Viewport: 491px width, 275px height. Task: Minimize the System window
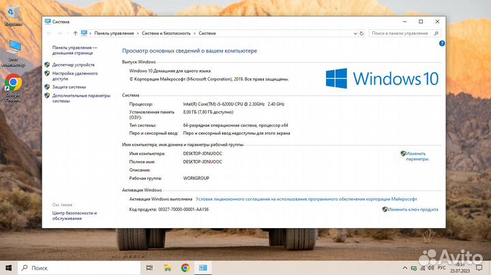(404, 22)
